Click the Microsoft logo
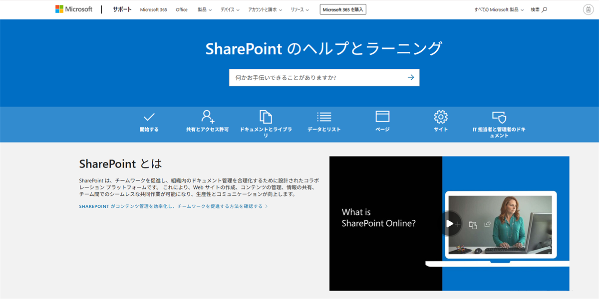The image size is (599, 299). (x=74, y=9)
